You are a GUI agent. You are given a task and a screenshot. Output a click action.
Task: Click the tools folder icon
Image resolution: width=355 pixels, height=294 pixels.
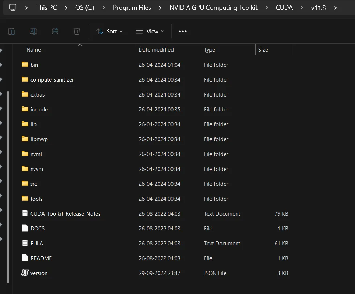point(25,198)
